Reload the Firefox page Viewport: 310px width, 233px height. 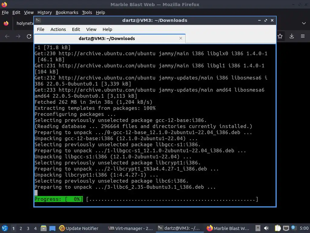tap(29, 36)
